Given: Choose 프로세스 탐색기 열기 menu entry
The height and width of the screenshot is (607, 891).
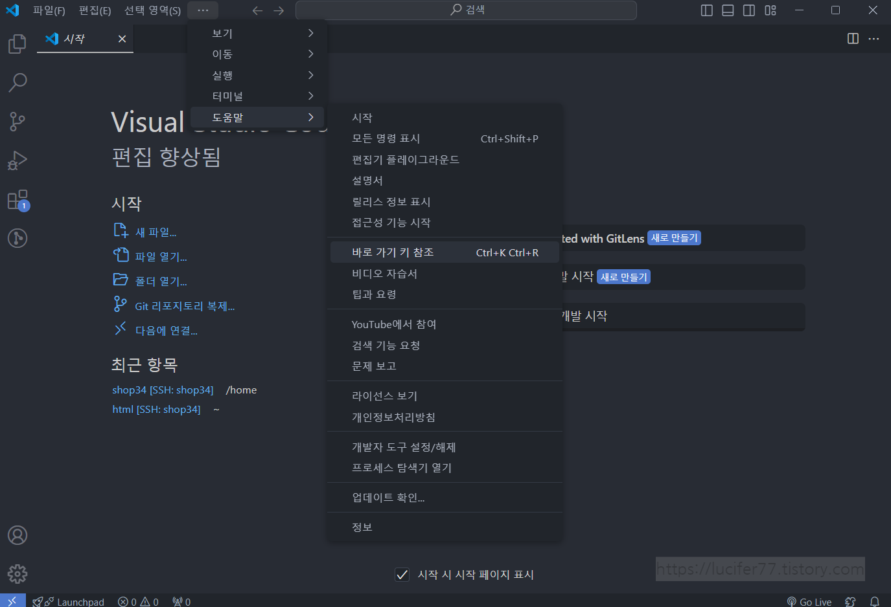Looking at the screenshot, I should click(x=445, y=468).
